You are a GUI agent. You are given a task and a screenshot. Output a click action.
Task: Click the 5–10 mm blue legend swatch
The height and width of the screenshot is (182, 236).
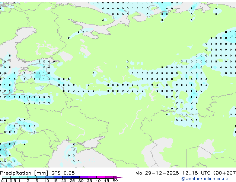coord(41,177)
